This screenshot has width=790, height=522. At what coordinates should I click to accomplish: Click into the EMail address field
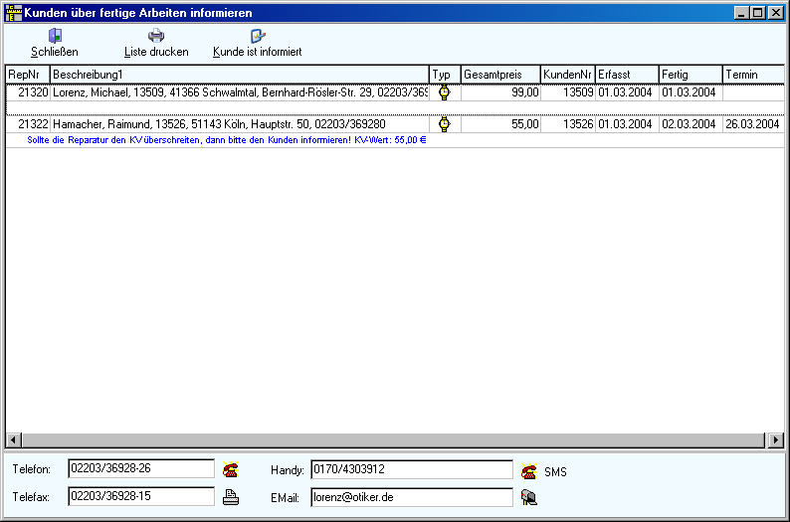(x=411, y=496)
